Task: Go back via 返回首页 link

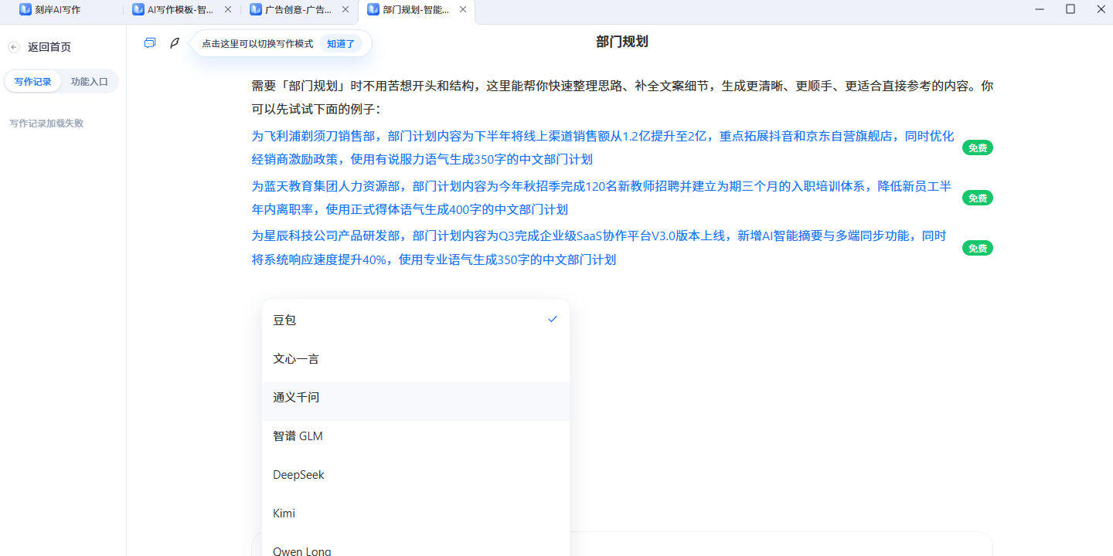Action: tap(49, 47)
